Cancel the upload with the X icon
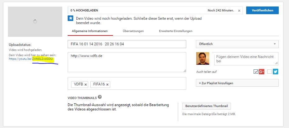Viewport: 289px width, 128px height. 239,10
